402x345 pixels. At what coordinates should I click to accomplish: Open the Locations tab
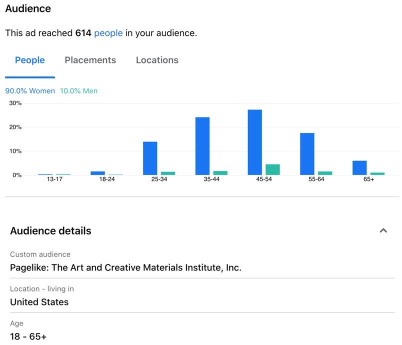[x=157, y=60]
